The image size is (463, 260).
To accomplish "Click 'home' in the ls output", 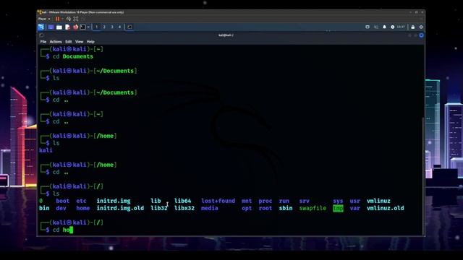I will coord(82,208).
